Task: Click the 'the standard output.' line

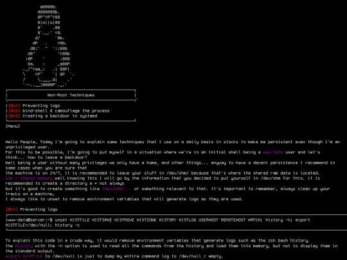Action: (30, 251)
